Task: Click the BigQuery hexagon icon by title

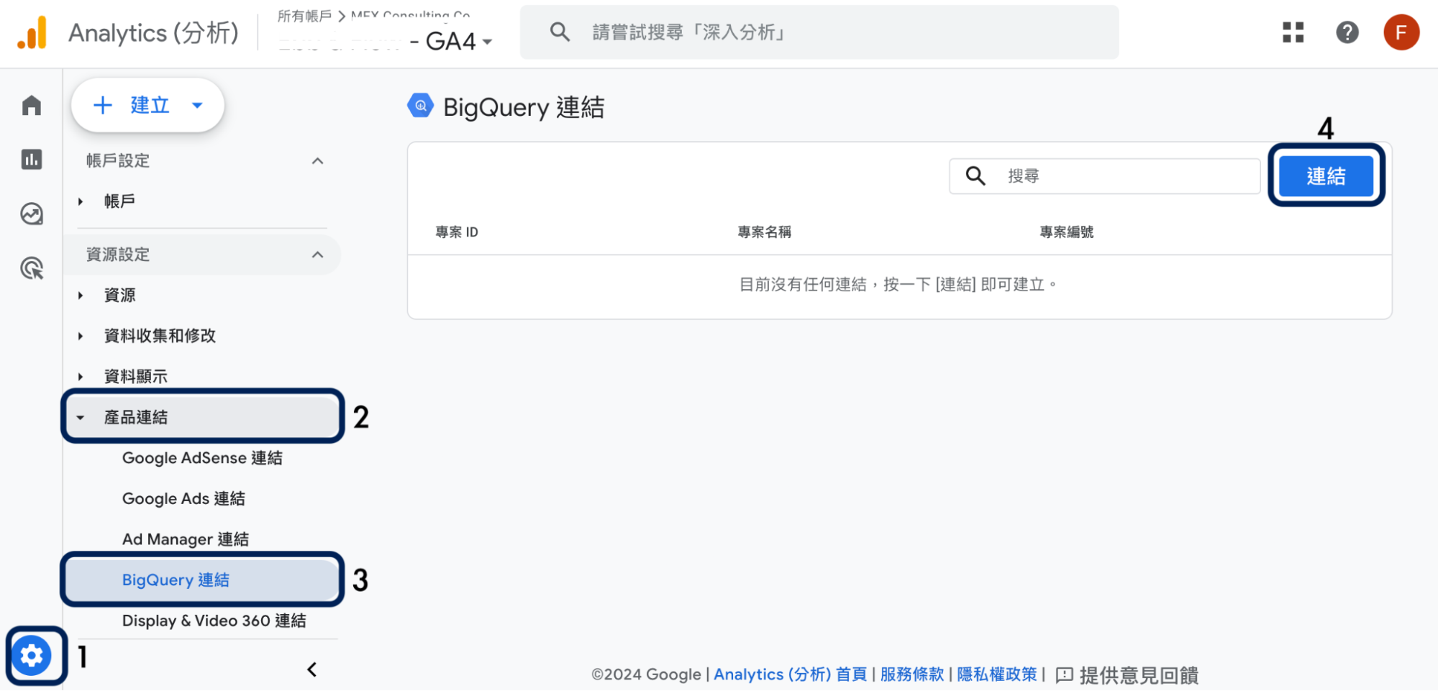Action: click(421, 106)
